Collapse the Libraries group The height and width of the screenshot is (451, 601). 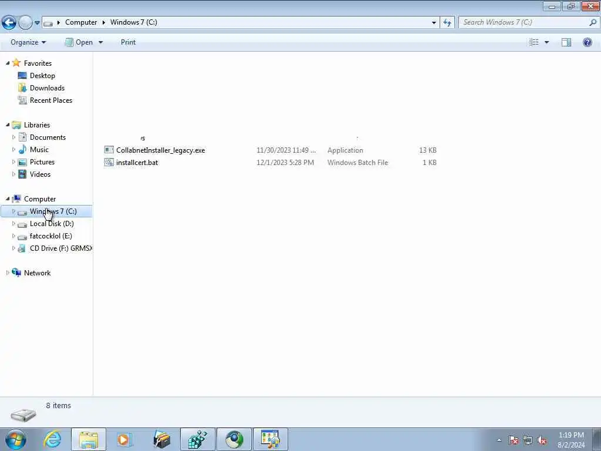[x=8, y=124]
